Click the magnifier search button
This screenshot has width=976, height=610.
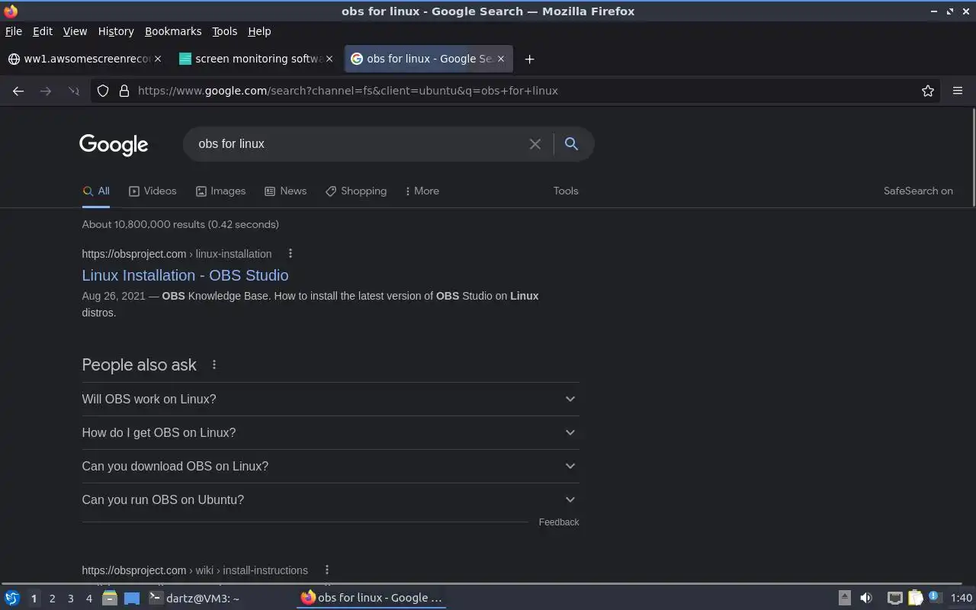tap(571, 143)
